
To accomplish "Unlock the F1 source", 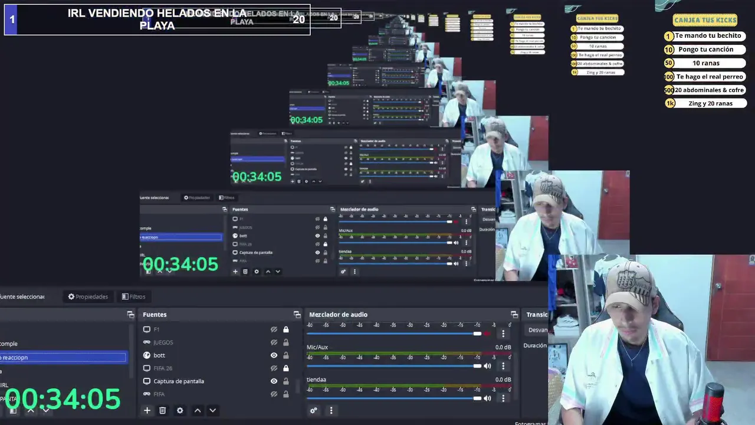I will [x=286, y=329].
